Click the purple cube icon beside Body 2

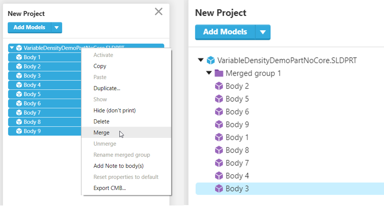point(219,86)
